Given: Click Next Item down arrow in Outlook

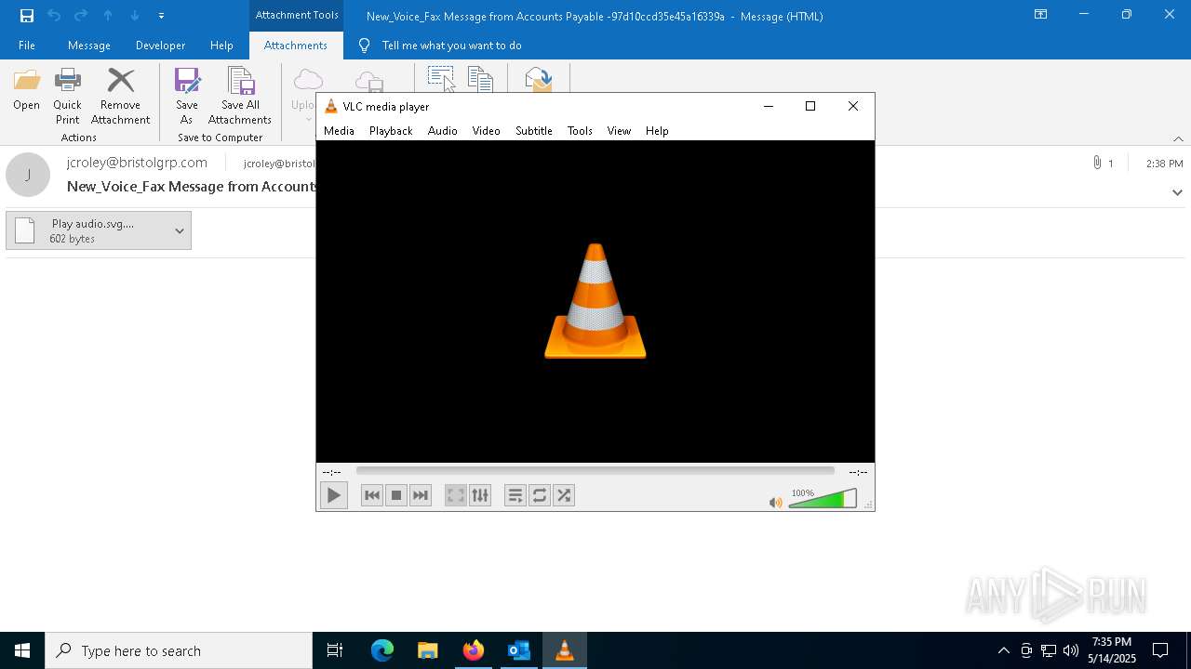Looking at the screenshot, I should (x=135, y=16).
